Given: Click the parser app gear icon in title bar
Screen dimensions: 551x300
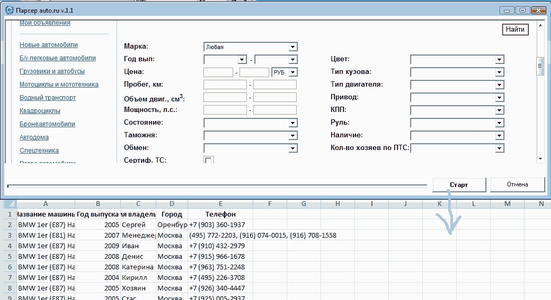Looking at the screenshot, I should (9, 10).
